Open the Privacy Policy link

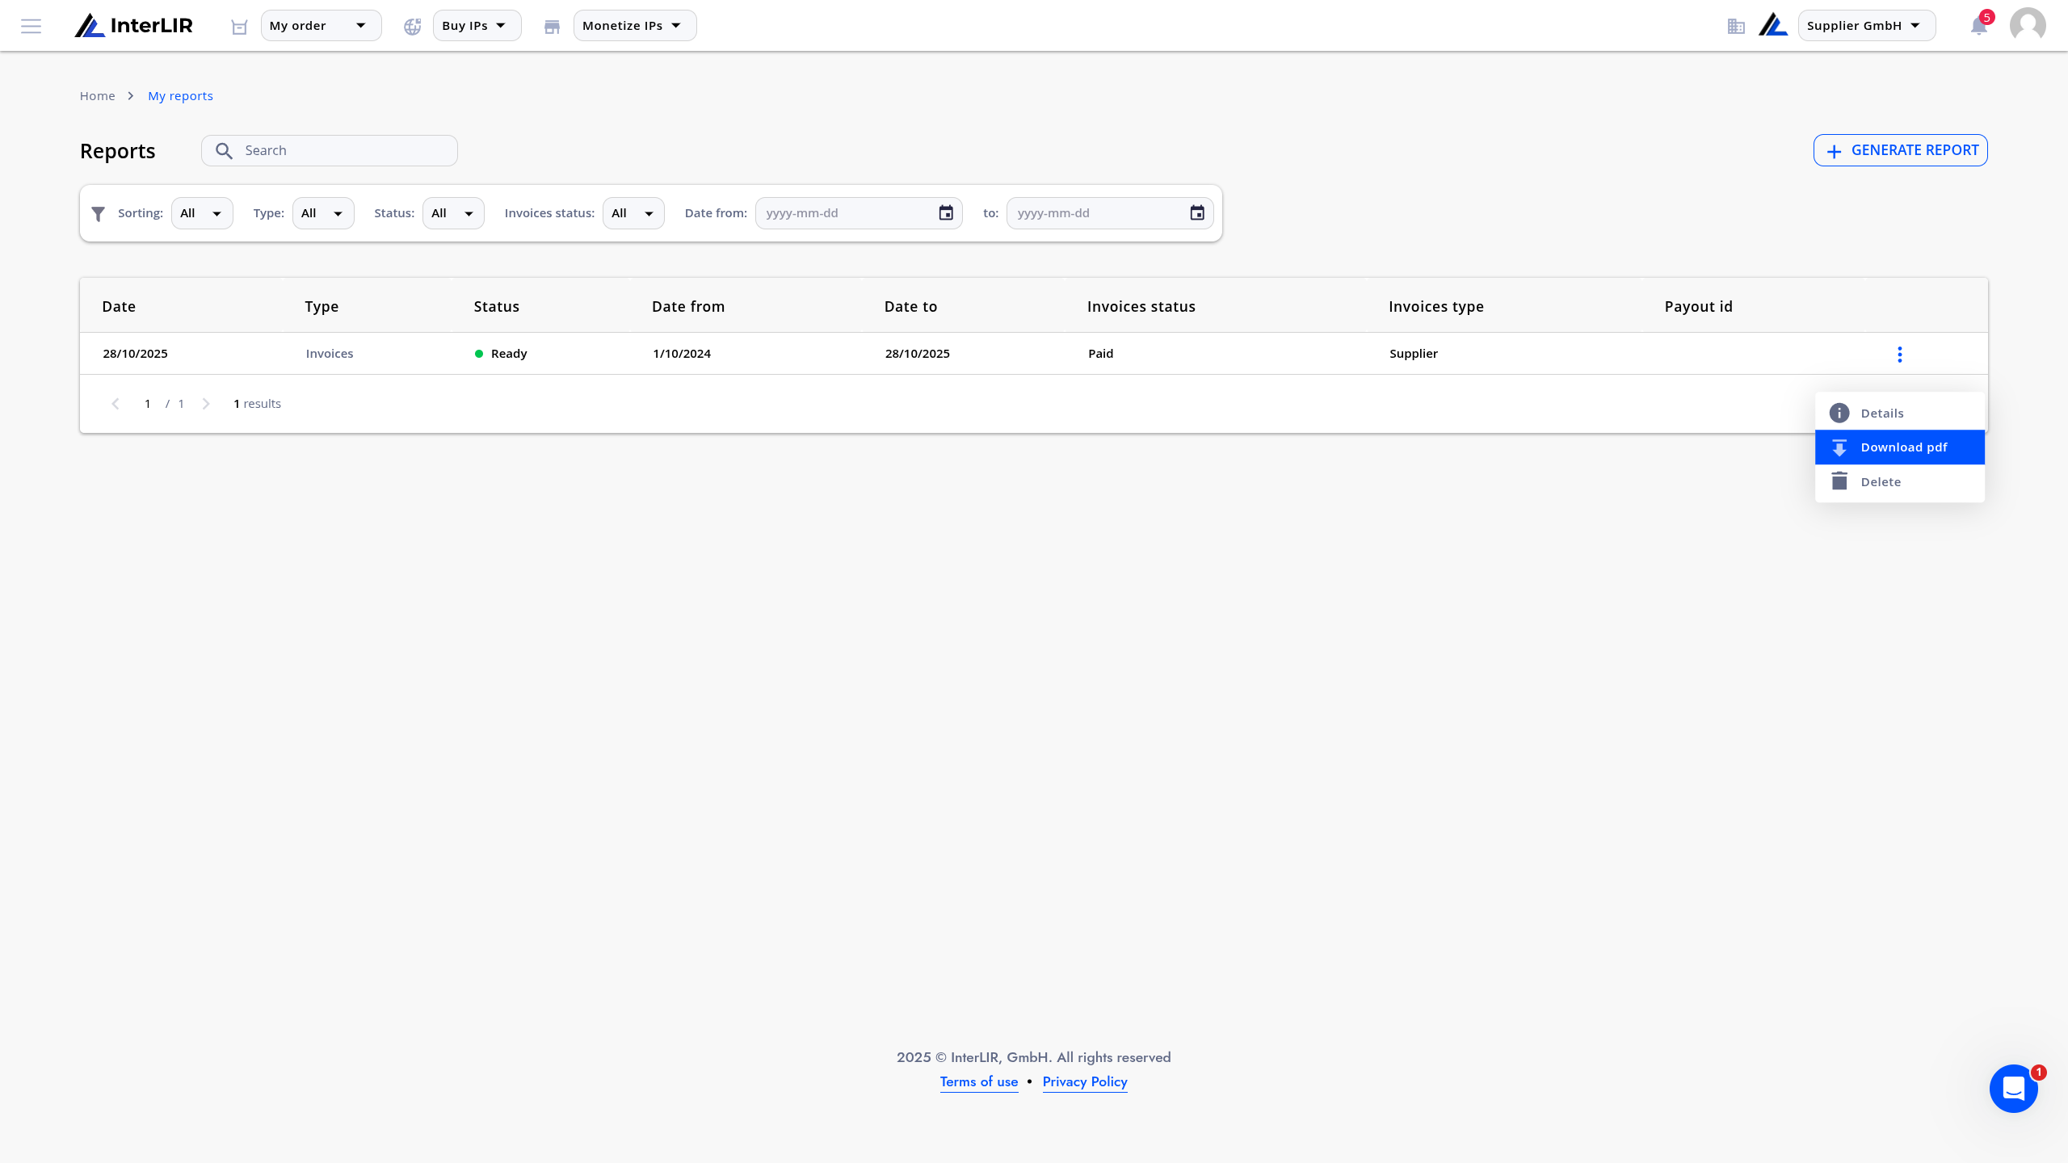pos(1085,1082)
